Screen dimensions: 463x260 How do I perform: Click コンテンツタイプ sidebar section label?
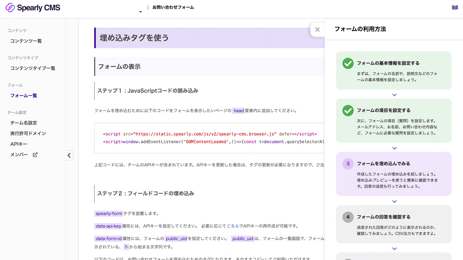[23, 58]
